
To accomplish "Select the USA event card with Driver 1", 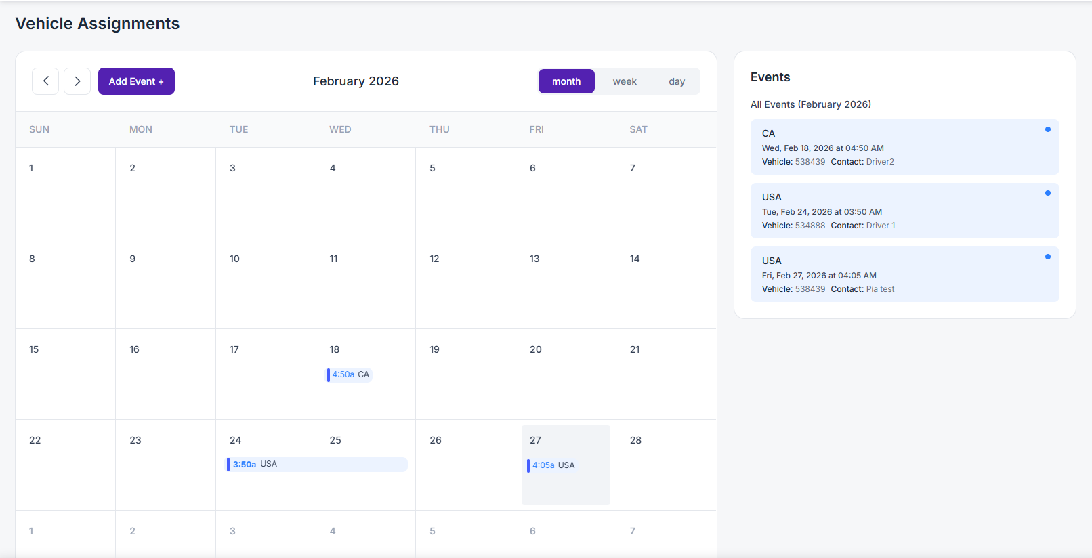I will [x=904, y=211].
